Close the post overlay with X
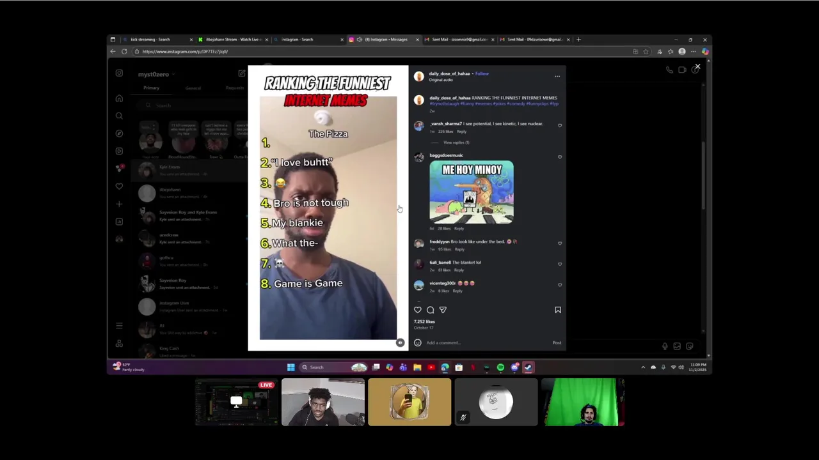The height and width of the screenshot is (460, 819). 697,66
